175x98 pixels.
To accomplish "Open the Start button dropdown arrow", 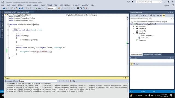I will pyautogui.click(x=42, y=8).
